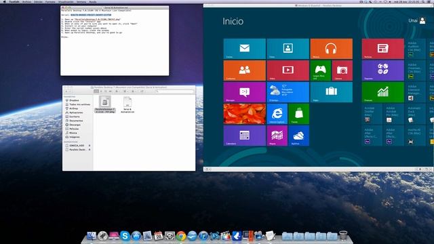Switch Finder to Cover Flow view
This screenshot has width=434, height=244.
pyautogui.click(x=110, y=91)
